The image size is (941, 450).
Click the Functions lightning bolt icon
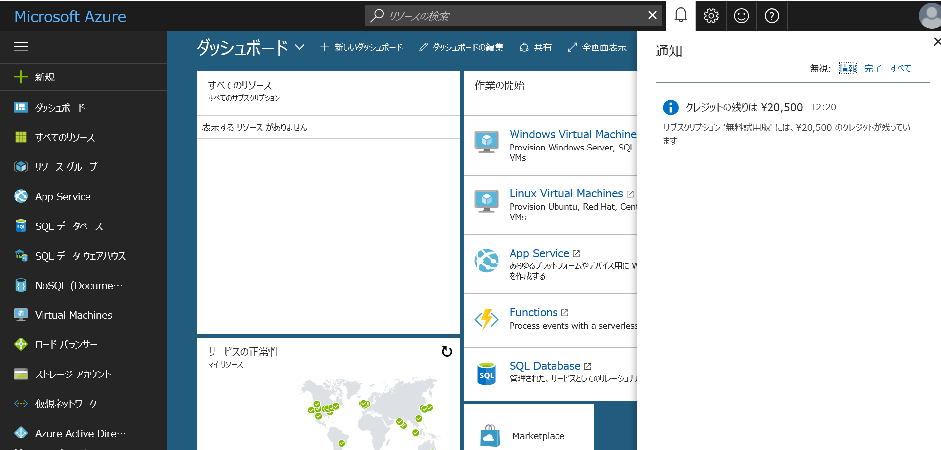[486, 319]
